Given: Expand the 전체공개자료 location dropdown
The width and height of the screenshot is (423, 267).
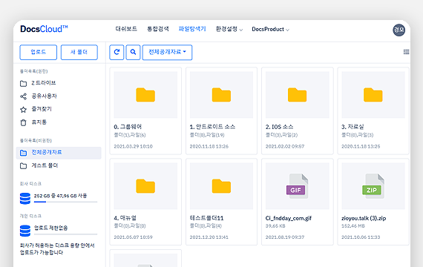Looking at the screenshot, I should [167, 52].
